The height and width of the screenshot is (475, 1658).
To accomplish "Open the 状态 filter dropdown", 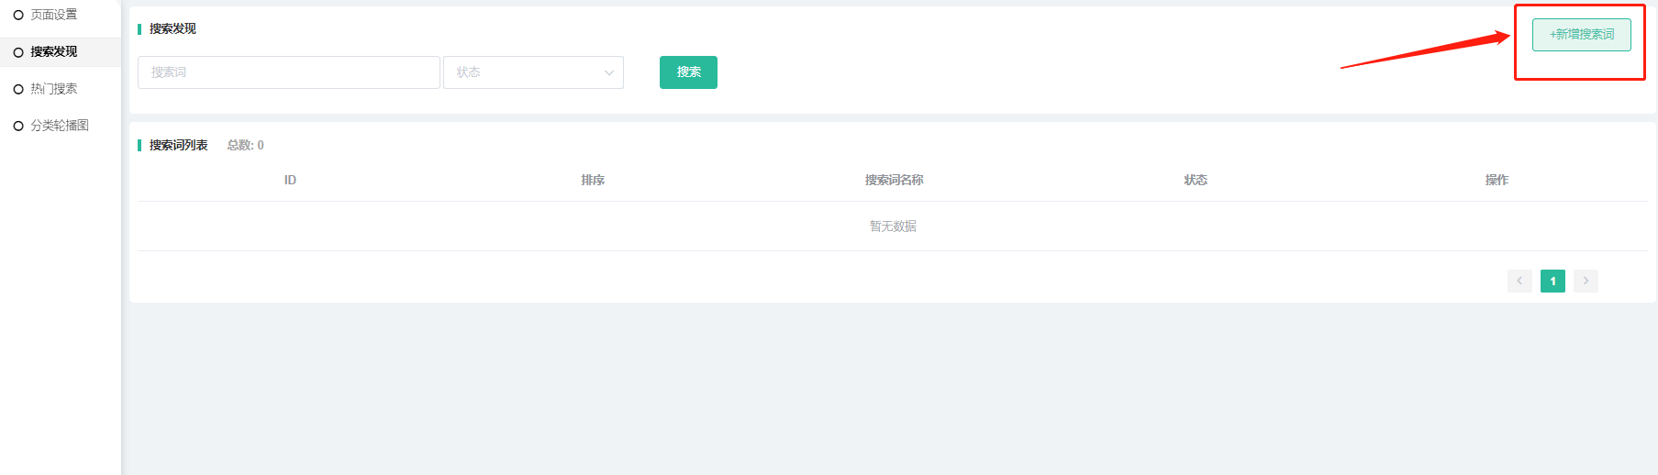I will (x=523, y=72).
